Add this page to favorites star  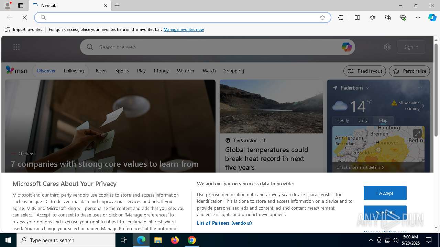pos(322,17)
